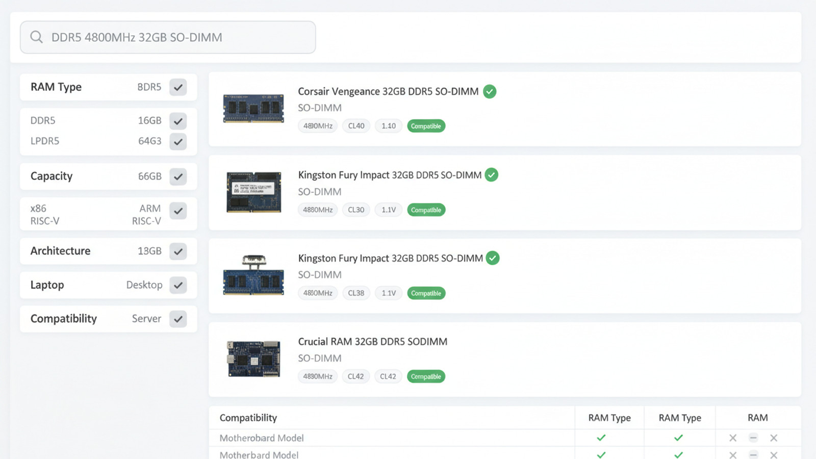
Task: Open Crucial RAM 32GB DDR5 SODIMM title
Action: tap(373, 342)
